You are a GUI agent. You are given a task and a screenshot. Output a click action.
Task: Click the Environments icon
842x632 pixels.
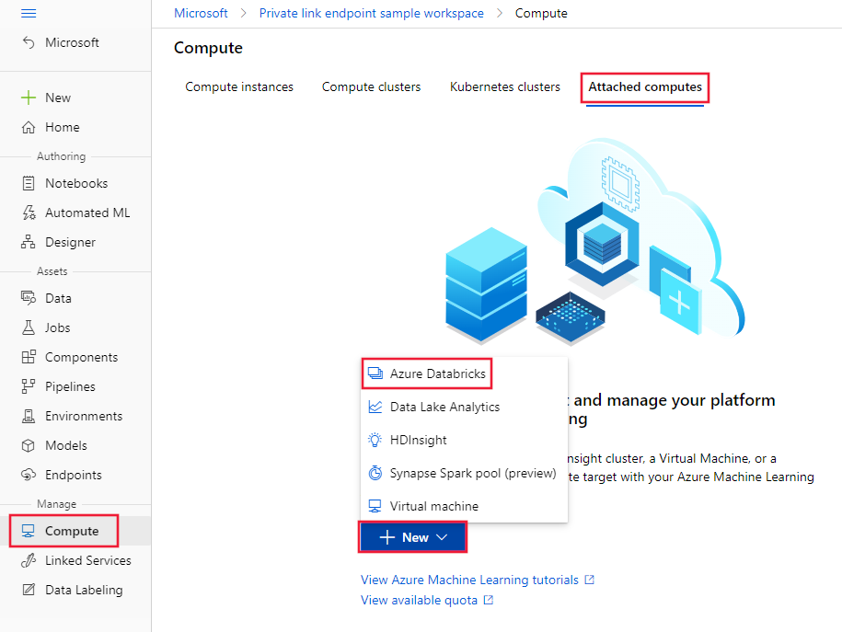pyautogui.click(x=29, y=416)
